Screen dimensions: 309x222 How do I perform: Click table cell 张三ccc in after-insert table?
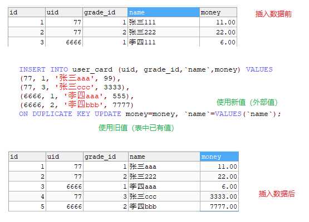[164, 196]
